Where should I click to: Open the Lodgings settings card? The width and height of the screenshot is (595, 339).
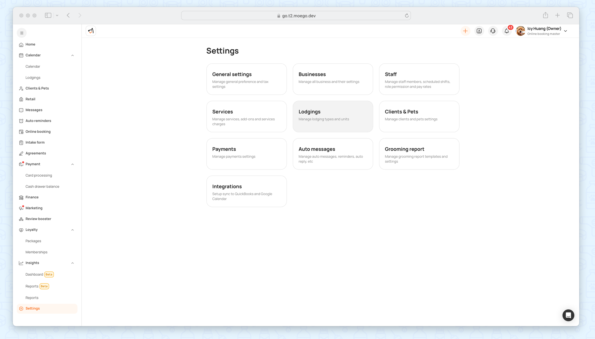click(333, 116)
